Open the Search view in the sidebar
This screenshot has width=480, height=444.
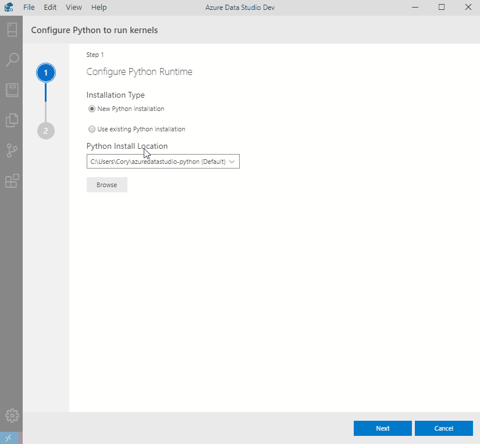[x=12, y=59]
